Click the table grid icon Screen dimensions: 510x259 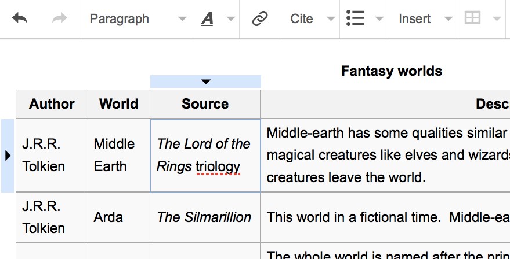(472, 18)
